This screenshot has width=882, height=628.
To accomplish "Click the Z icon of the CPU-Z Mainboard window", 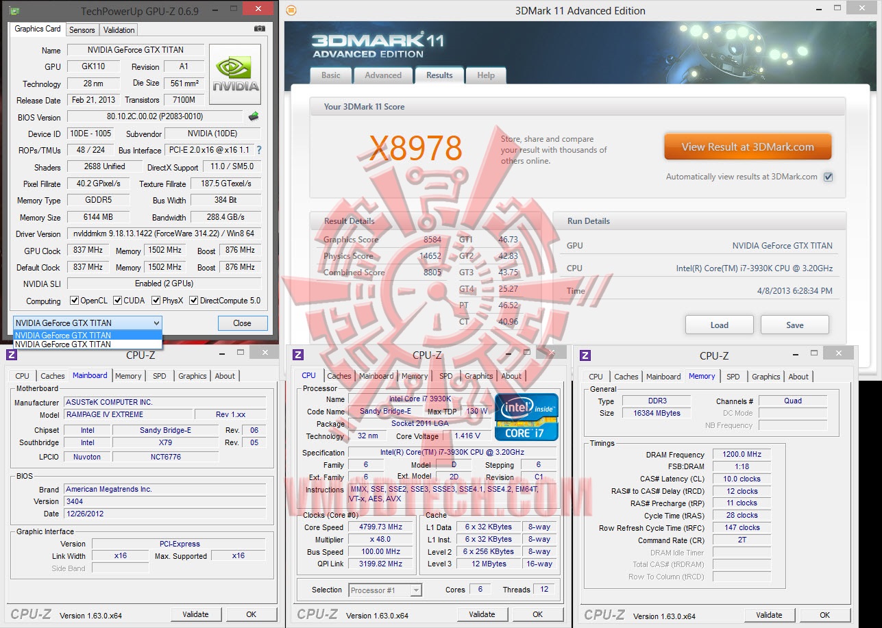I will point(12,354).
